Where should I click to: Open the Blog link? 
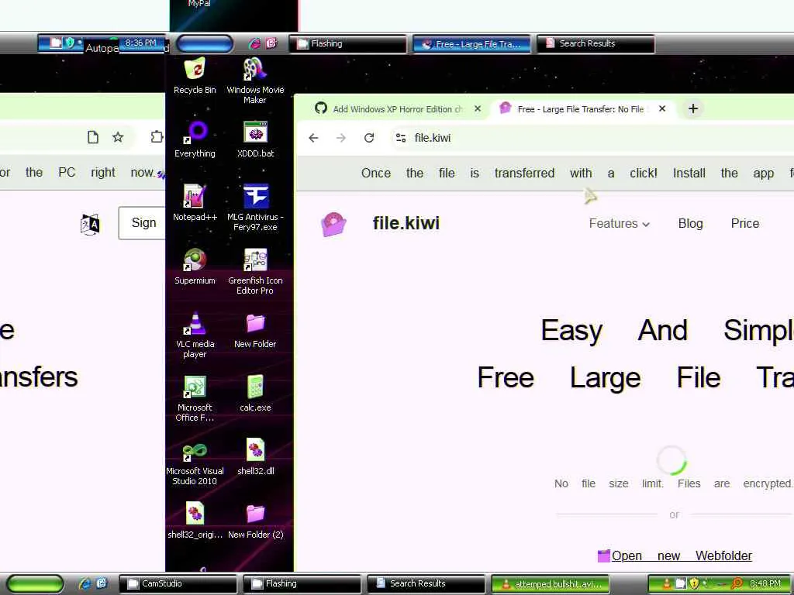(x=690, y=224)
